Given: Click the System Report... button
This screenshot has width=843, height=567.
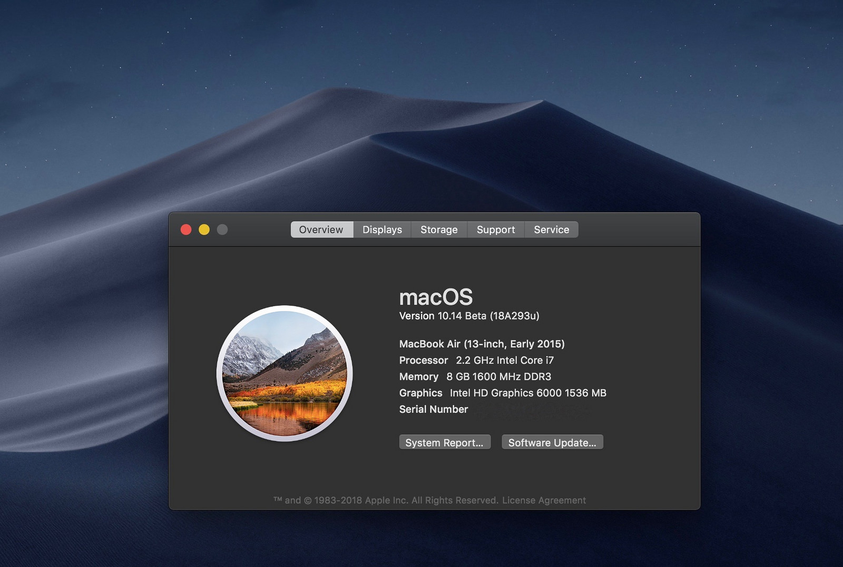Looking at the screenshot, I should [445, 443].
